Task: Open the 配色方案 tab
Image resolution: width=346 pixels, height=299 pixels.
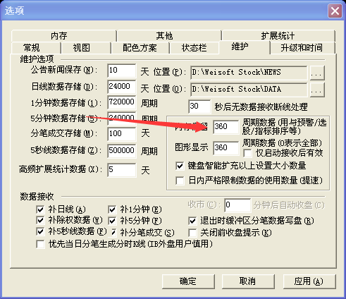Action: [x=140, y=48]
